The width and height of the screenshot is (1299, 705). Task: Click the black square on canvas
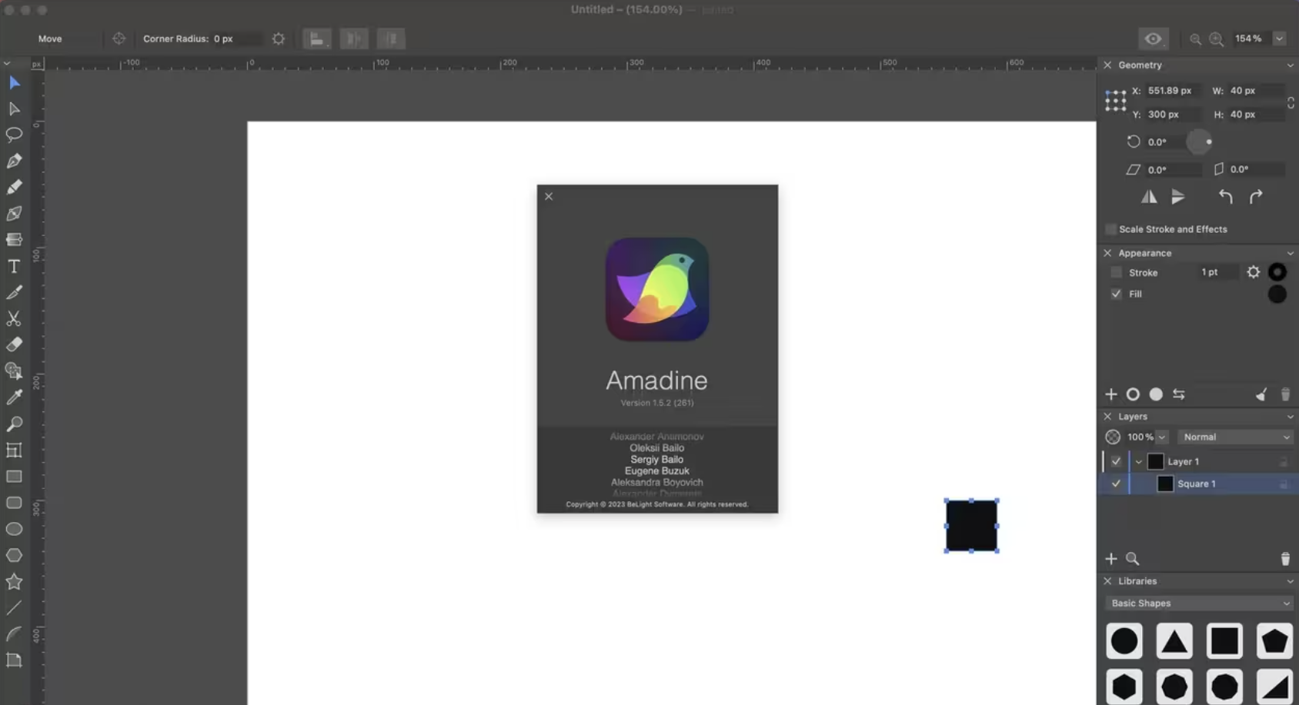point(971,526)
